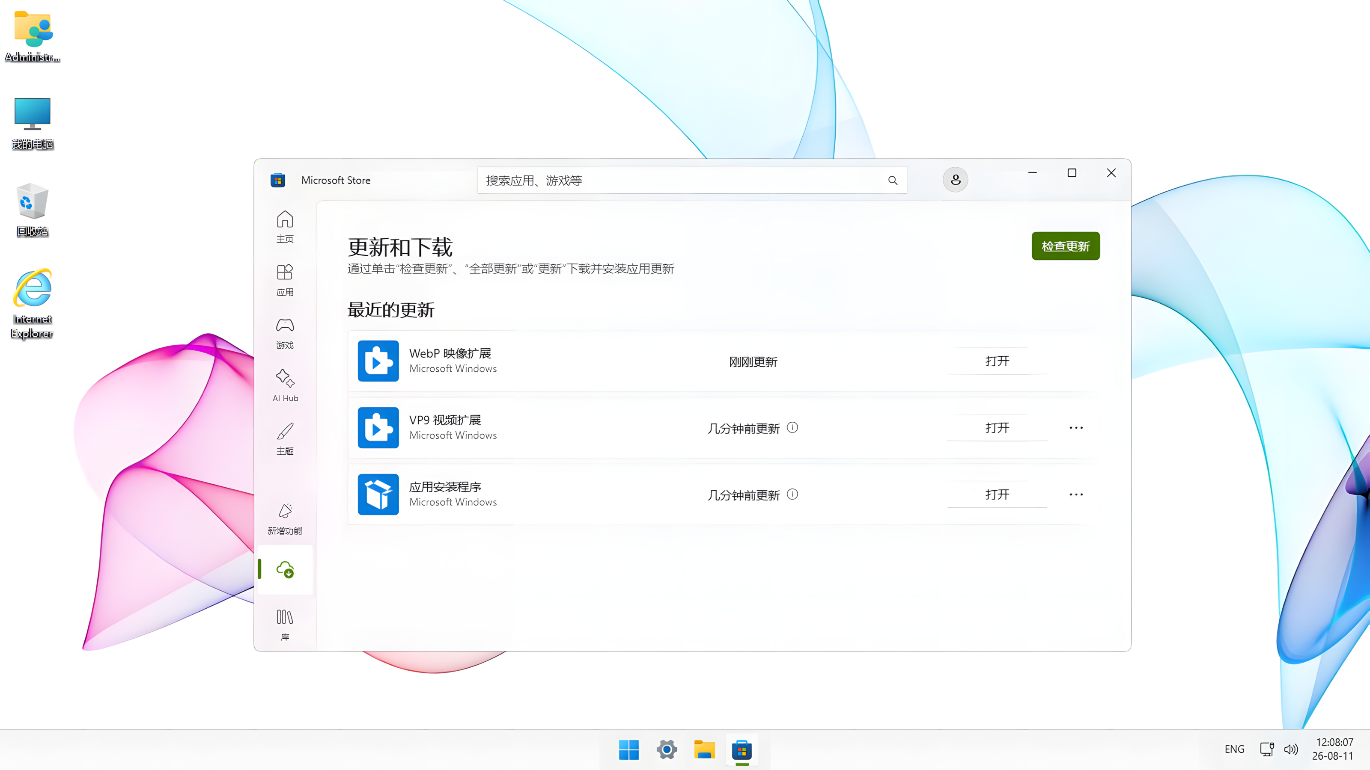
Task: Click the VP9 视频扩展 app icon
Action: [x=378, y=428]
